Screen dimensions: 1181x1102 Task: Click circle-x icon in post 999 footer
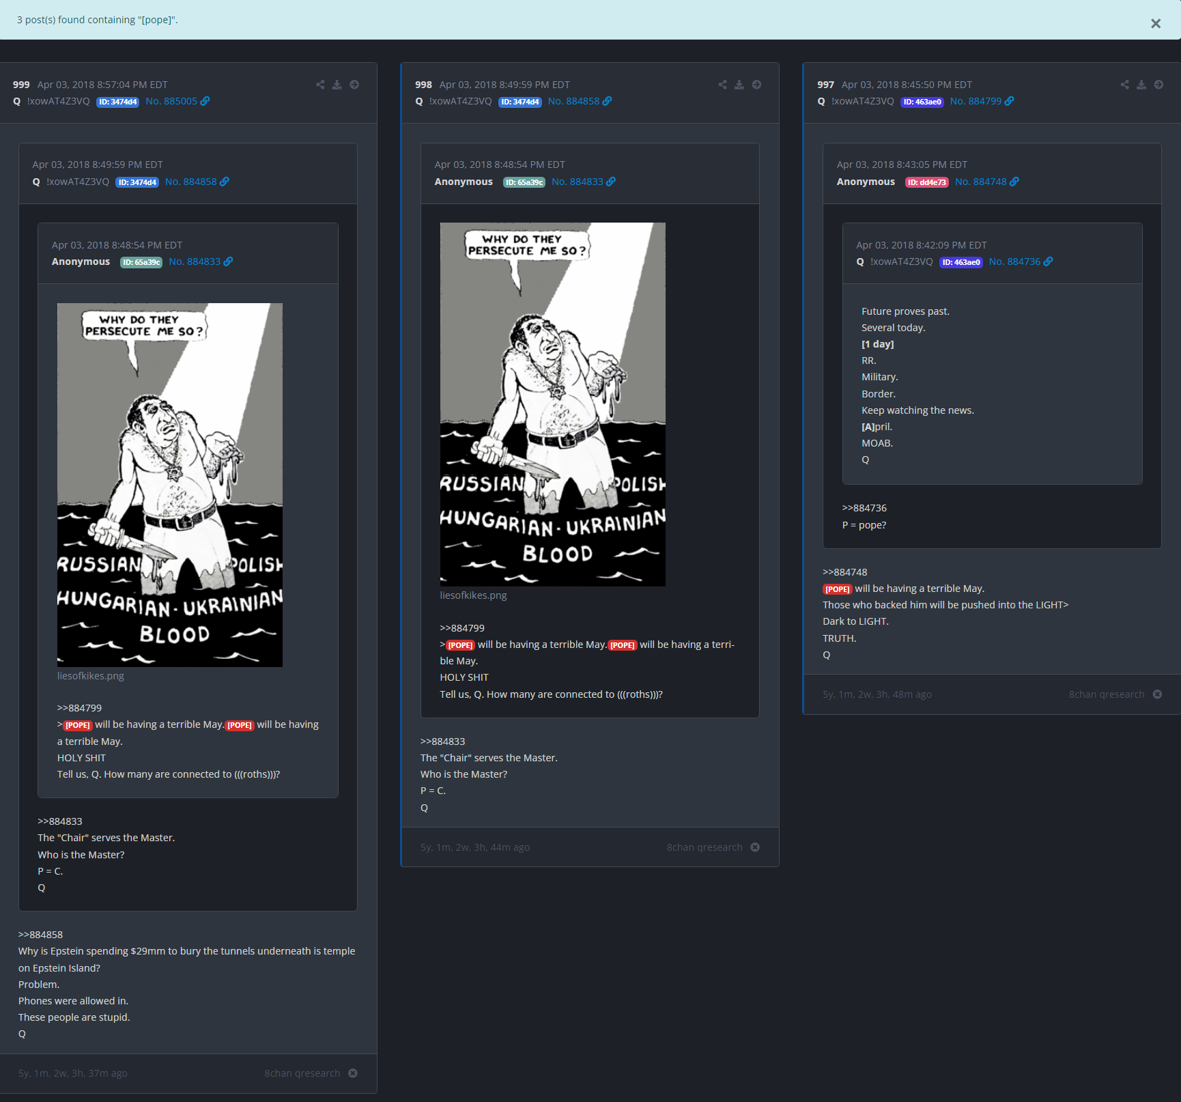(x=353, y=1073)
